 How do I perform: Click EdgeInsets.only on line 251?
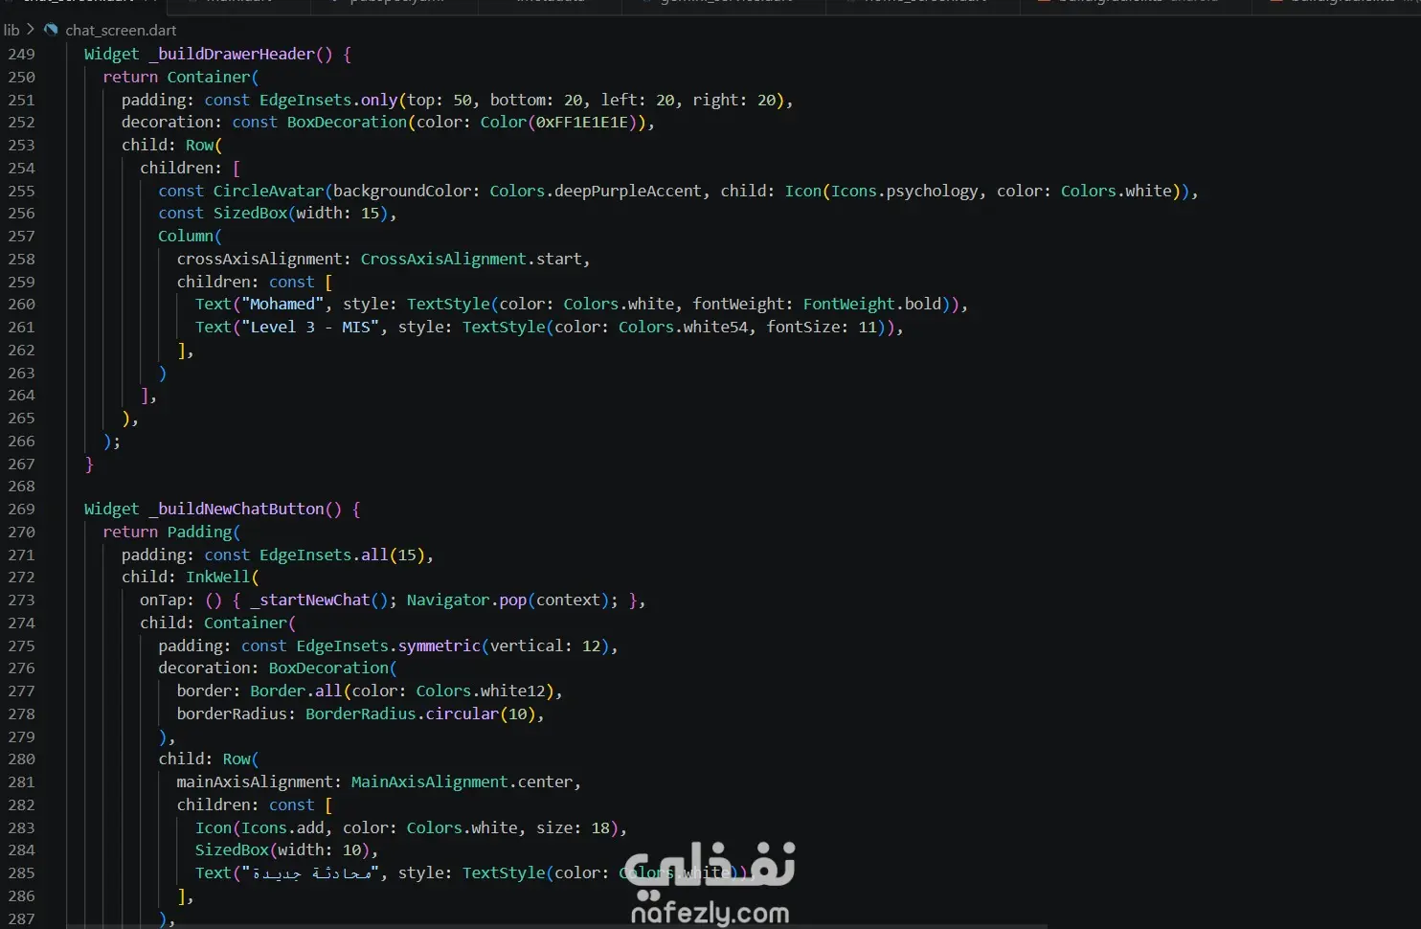(x=327, y=100)
